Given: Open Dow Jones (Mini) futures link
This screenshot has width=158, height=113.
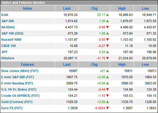Looking at the screenshot, I should (20, 71).
